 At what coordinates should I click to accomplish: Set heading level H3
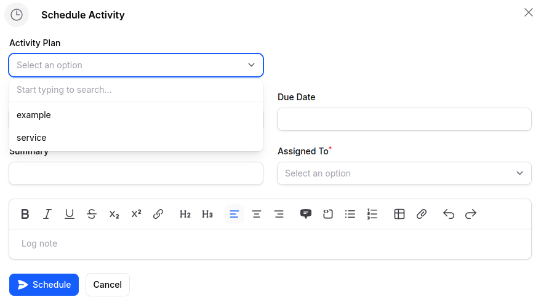pyautogui.click(x=207, y=214)
